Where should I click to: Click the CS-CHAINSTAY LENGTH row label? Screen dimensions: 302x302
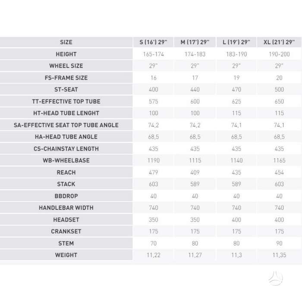point(66,149)
